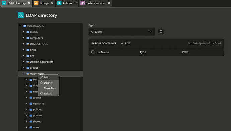Image resolution: width=231 pixels, height=131 pixels.
Task: Click the users folder icon
Action: [x=31, y=127]
